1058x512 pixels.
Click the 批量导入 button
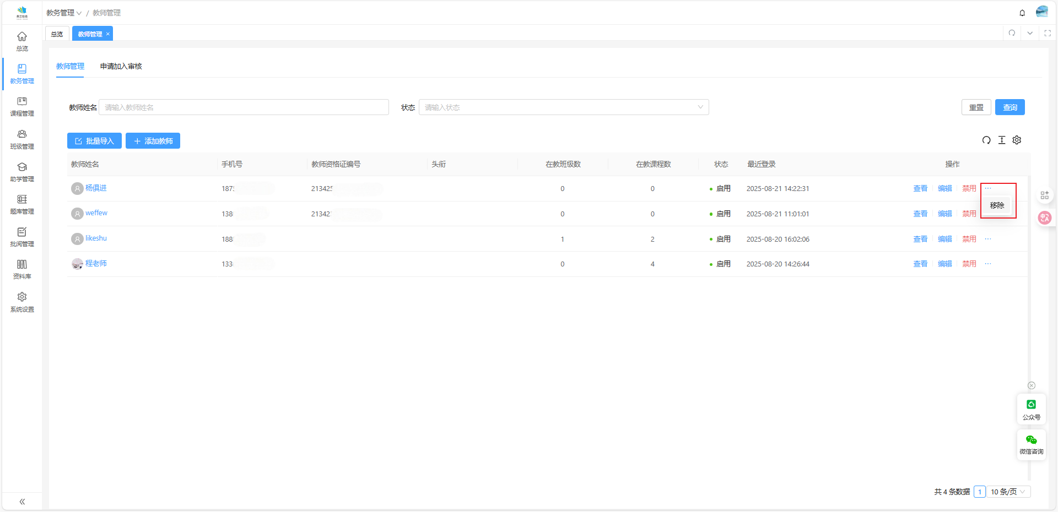pos(94,141)
